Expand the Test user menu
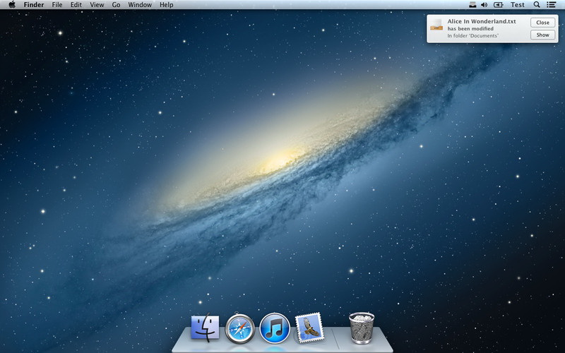This screenshot has height=353, width=565. [518, 5]
